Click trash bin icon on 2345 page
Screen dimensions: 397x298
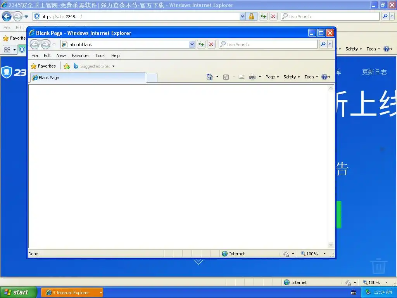pyautogui.click(x=379, y=266)
